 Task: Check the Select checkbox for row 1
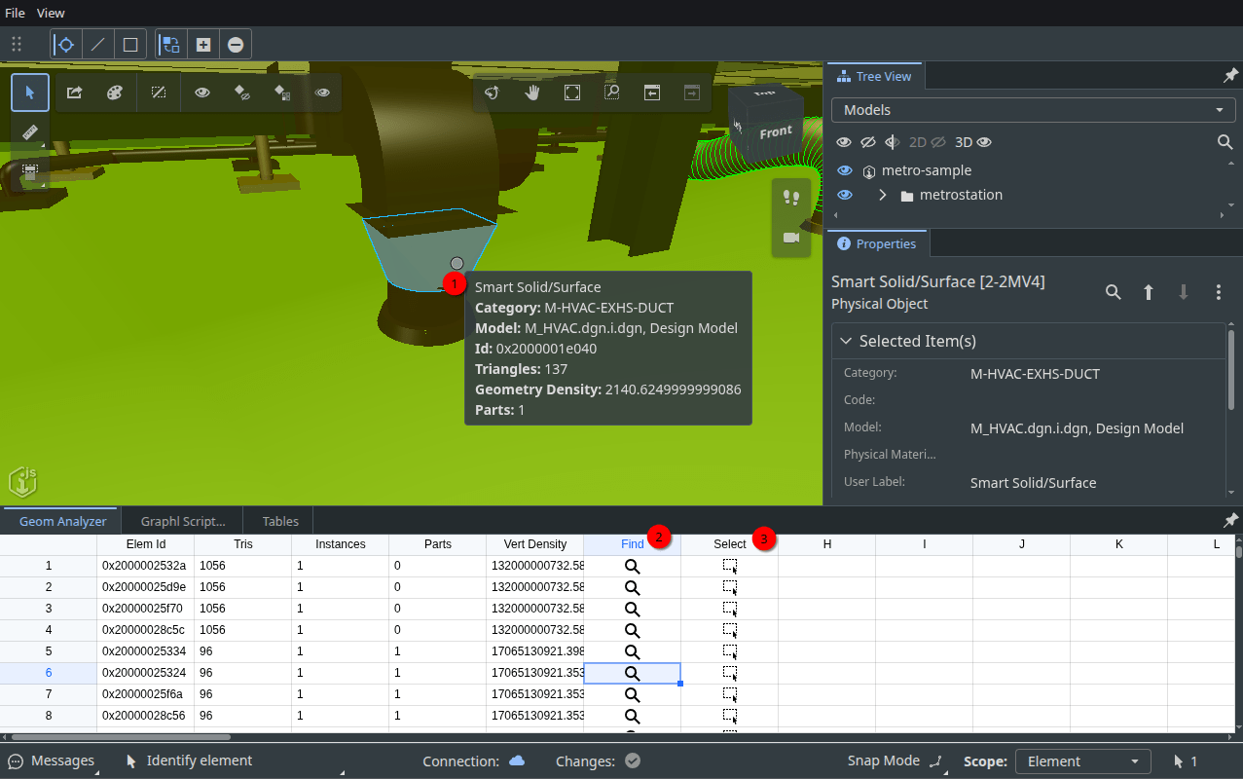pyautogui.click(x=730, y=565)
